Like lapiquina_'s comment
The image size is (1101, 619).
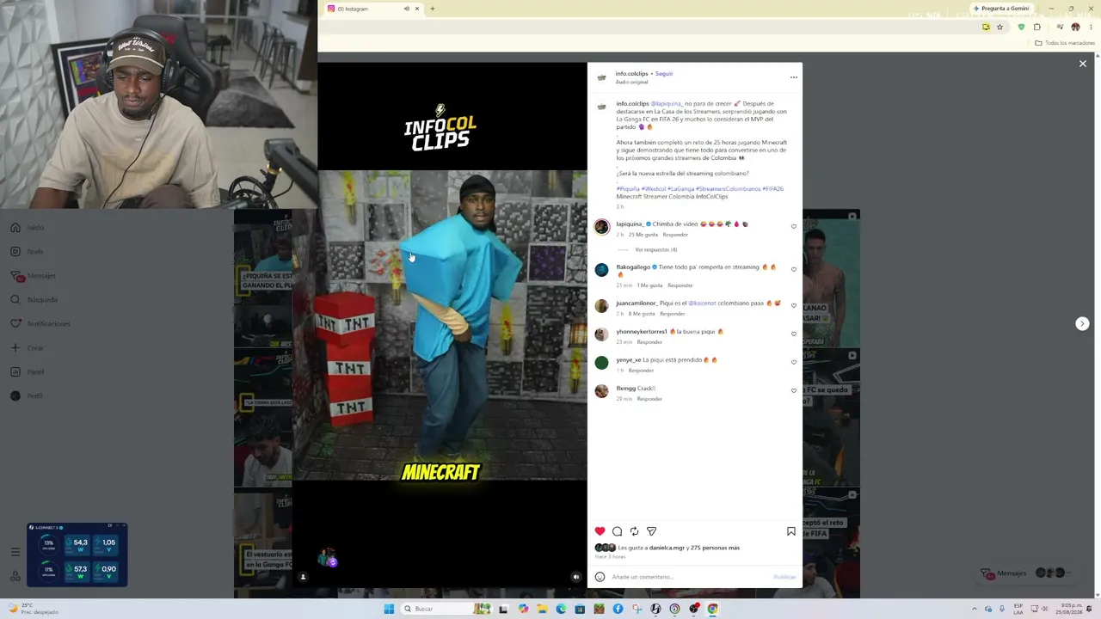(794, 226)
